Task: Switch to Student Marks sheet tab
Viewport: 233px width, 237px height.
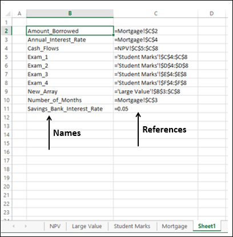Action: point(132,226)
